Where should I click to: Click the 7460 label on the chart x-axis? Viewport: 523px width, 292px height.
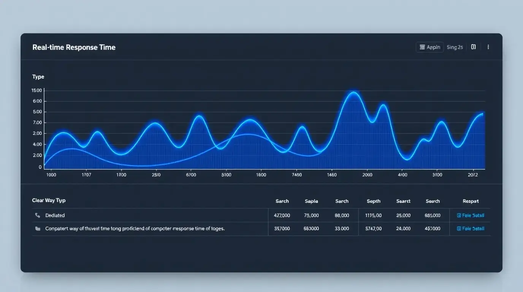[296, 175]
